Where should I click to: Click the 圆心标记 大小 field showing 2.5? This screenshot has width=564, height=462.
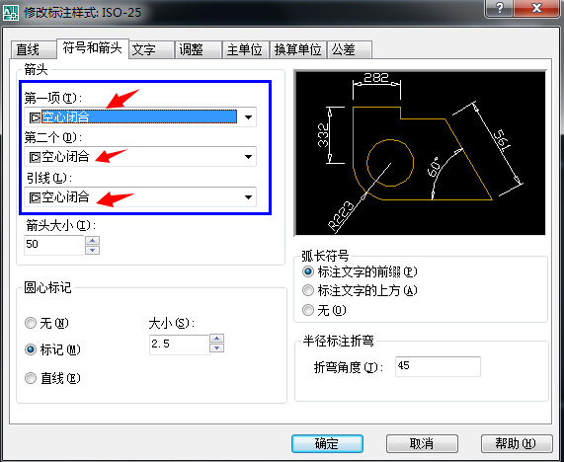pyautogui.click(x=179, y=345)
